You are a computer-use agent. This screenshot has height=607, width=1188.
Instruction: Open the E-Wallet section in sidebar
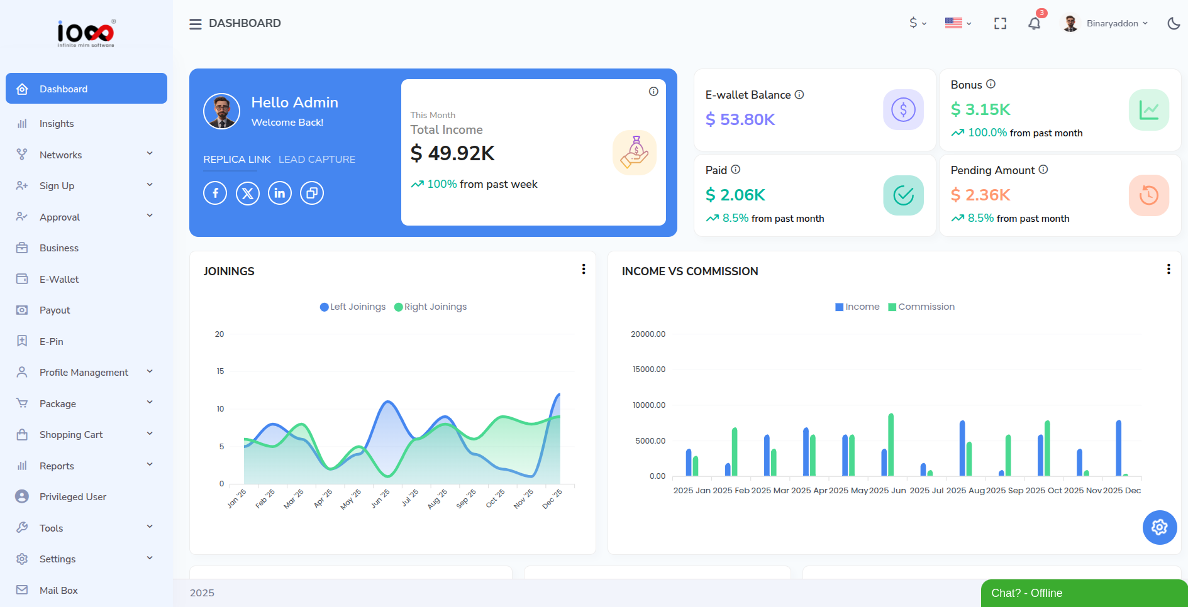pyautogui.click(x=59, y=279)
